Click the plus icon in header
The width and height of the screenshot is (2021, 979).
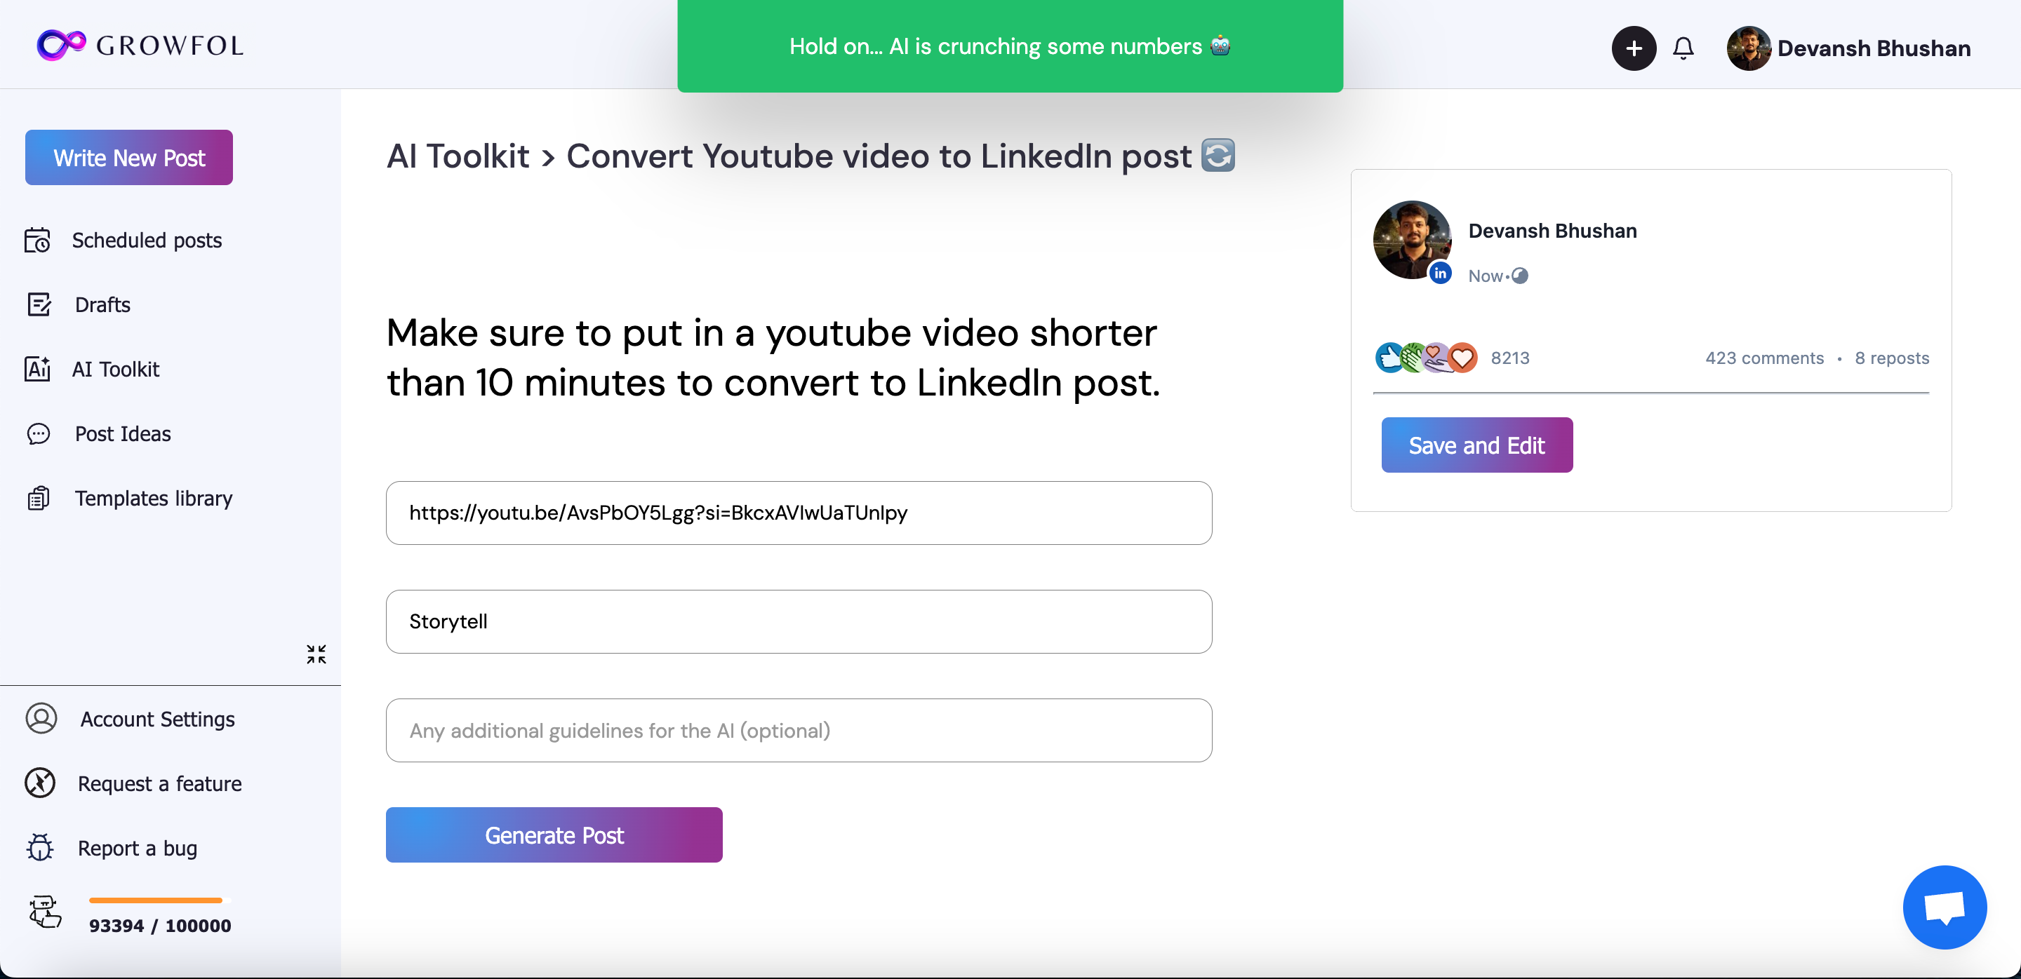[x=1634, y=48]
